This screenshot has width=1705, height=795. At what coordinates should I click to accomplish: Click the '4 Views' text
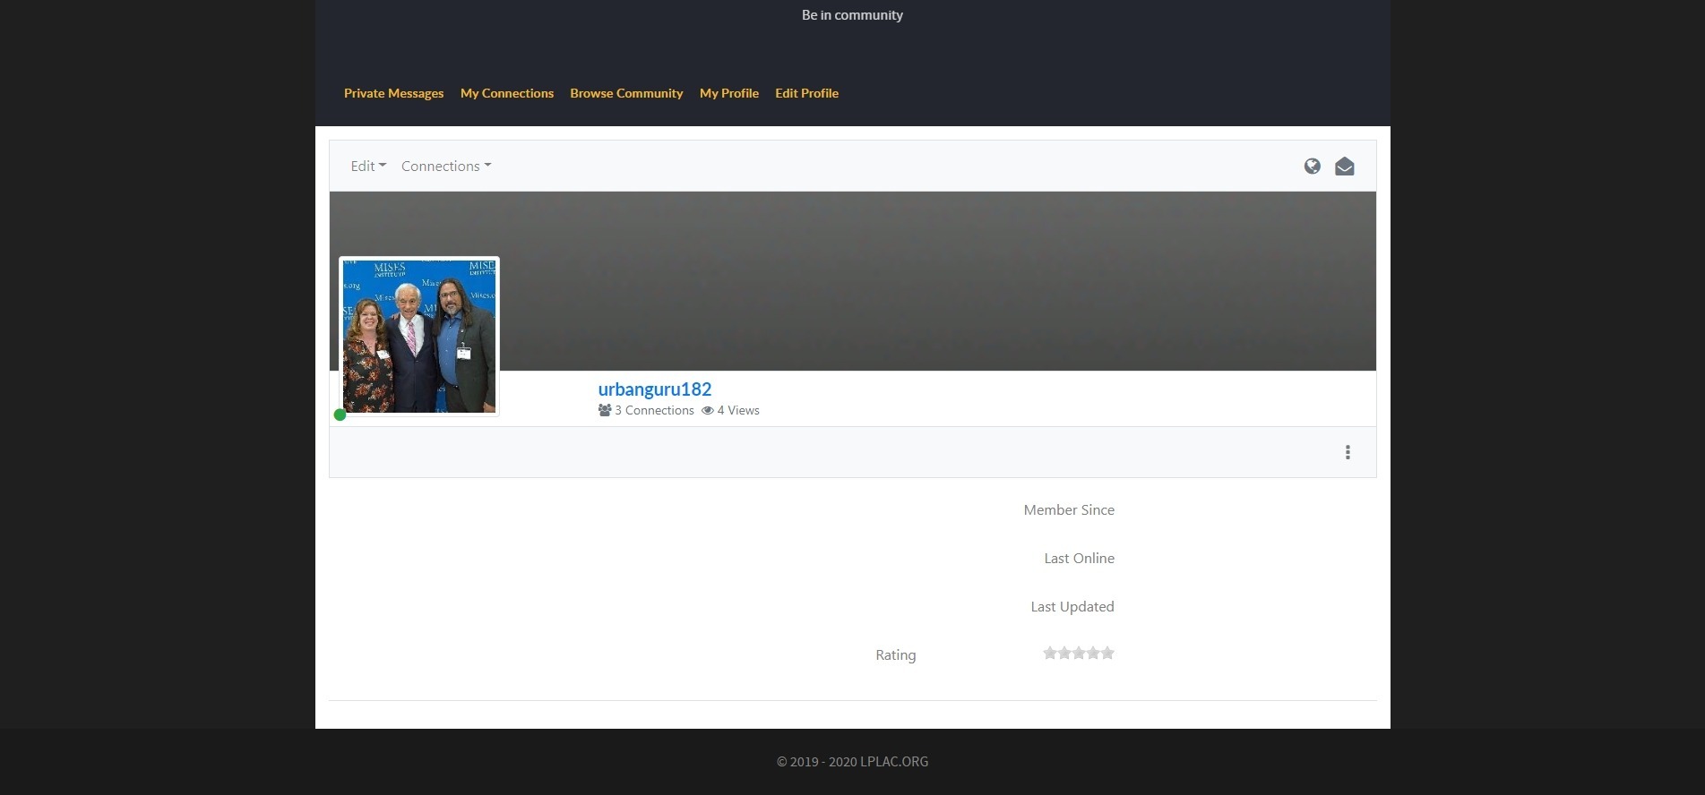pyautogui.click(x=738, y=410)
